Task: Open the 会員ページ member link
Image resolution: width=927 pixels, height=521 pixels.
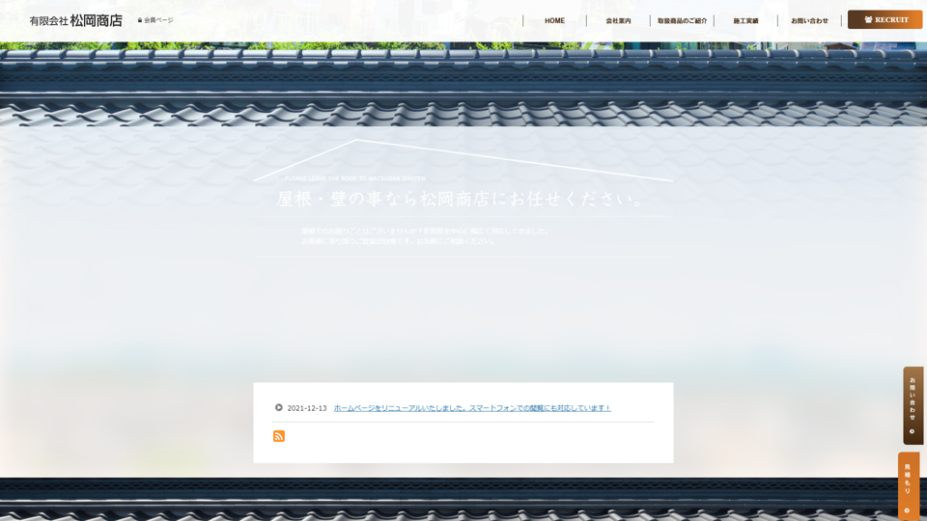Action: [x=158, y=20]
